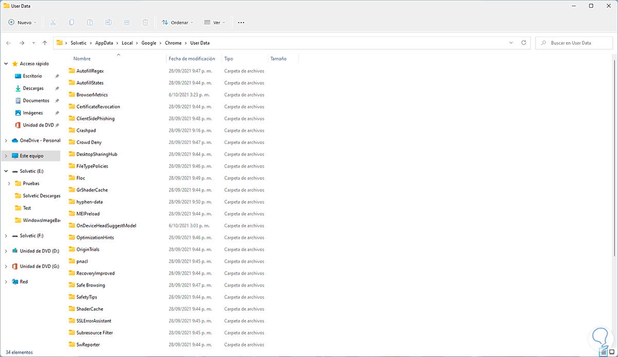
Task: Open the Ver dropdown menu
Action: [x=215, y=23]
